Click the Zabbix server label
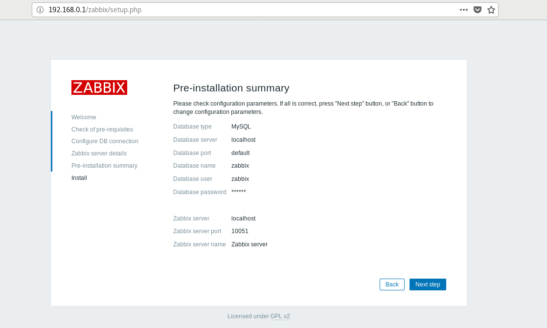547x328 pixels. [x=191, y=219]
